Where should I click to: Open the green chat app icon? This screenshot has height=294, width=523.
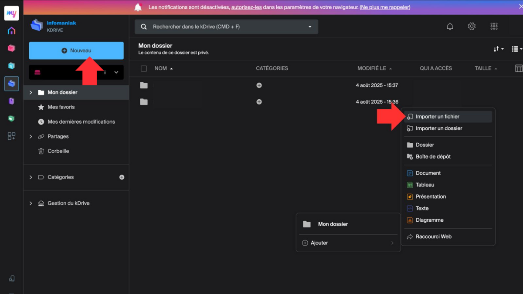(x=12, y=118)
